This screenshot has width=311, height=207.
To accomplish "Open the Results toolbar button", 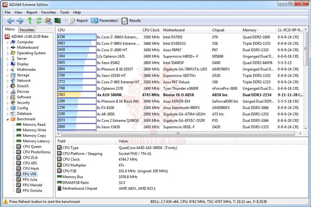I will coord(131,21).
